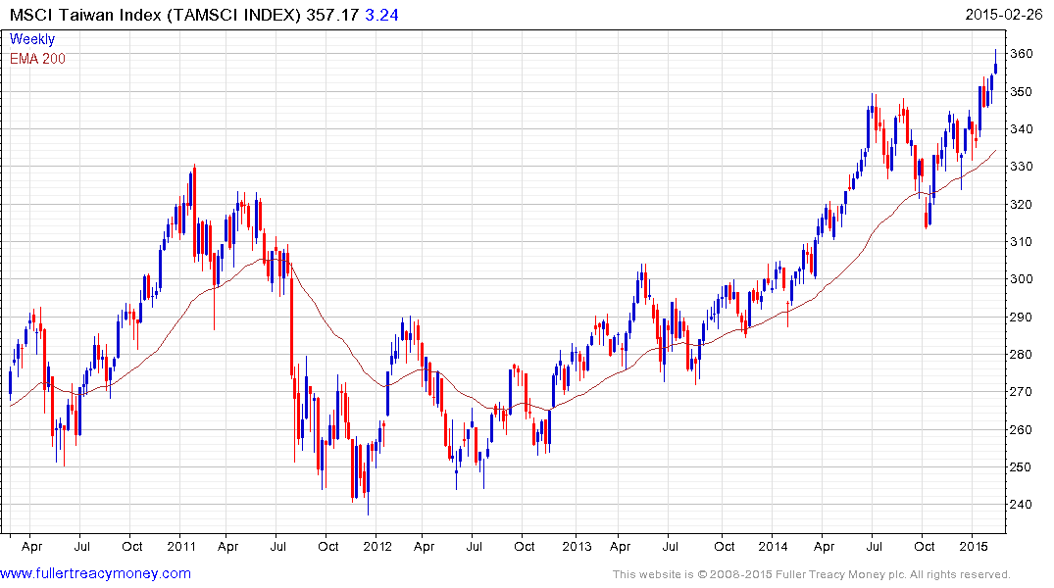Click the 350 price axis label
Image resolution: width=1054 pixels, height=588 pixels.
pos(1022,91)
